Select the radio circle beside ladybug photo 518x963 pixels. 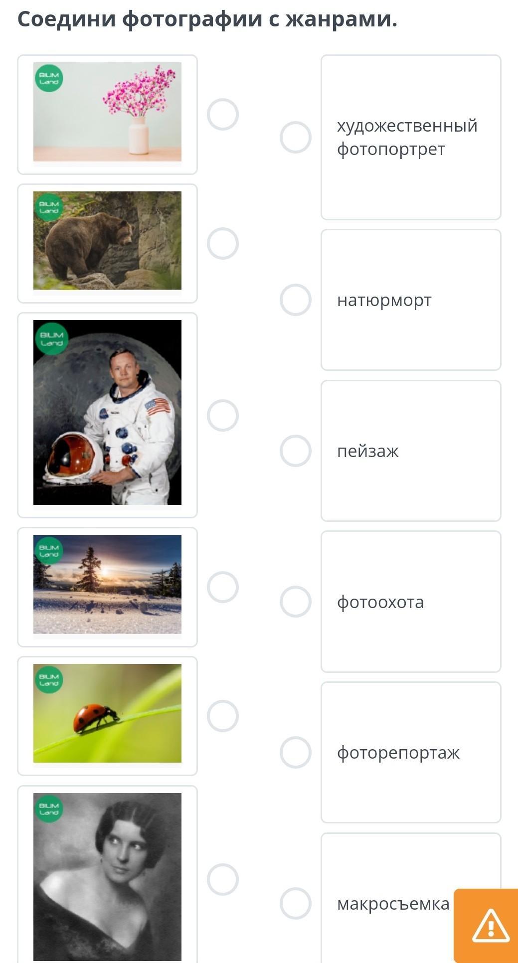[223, 716]
